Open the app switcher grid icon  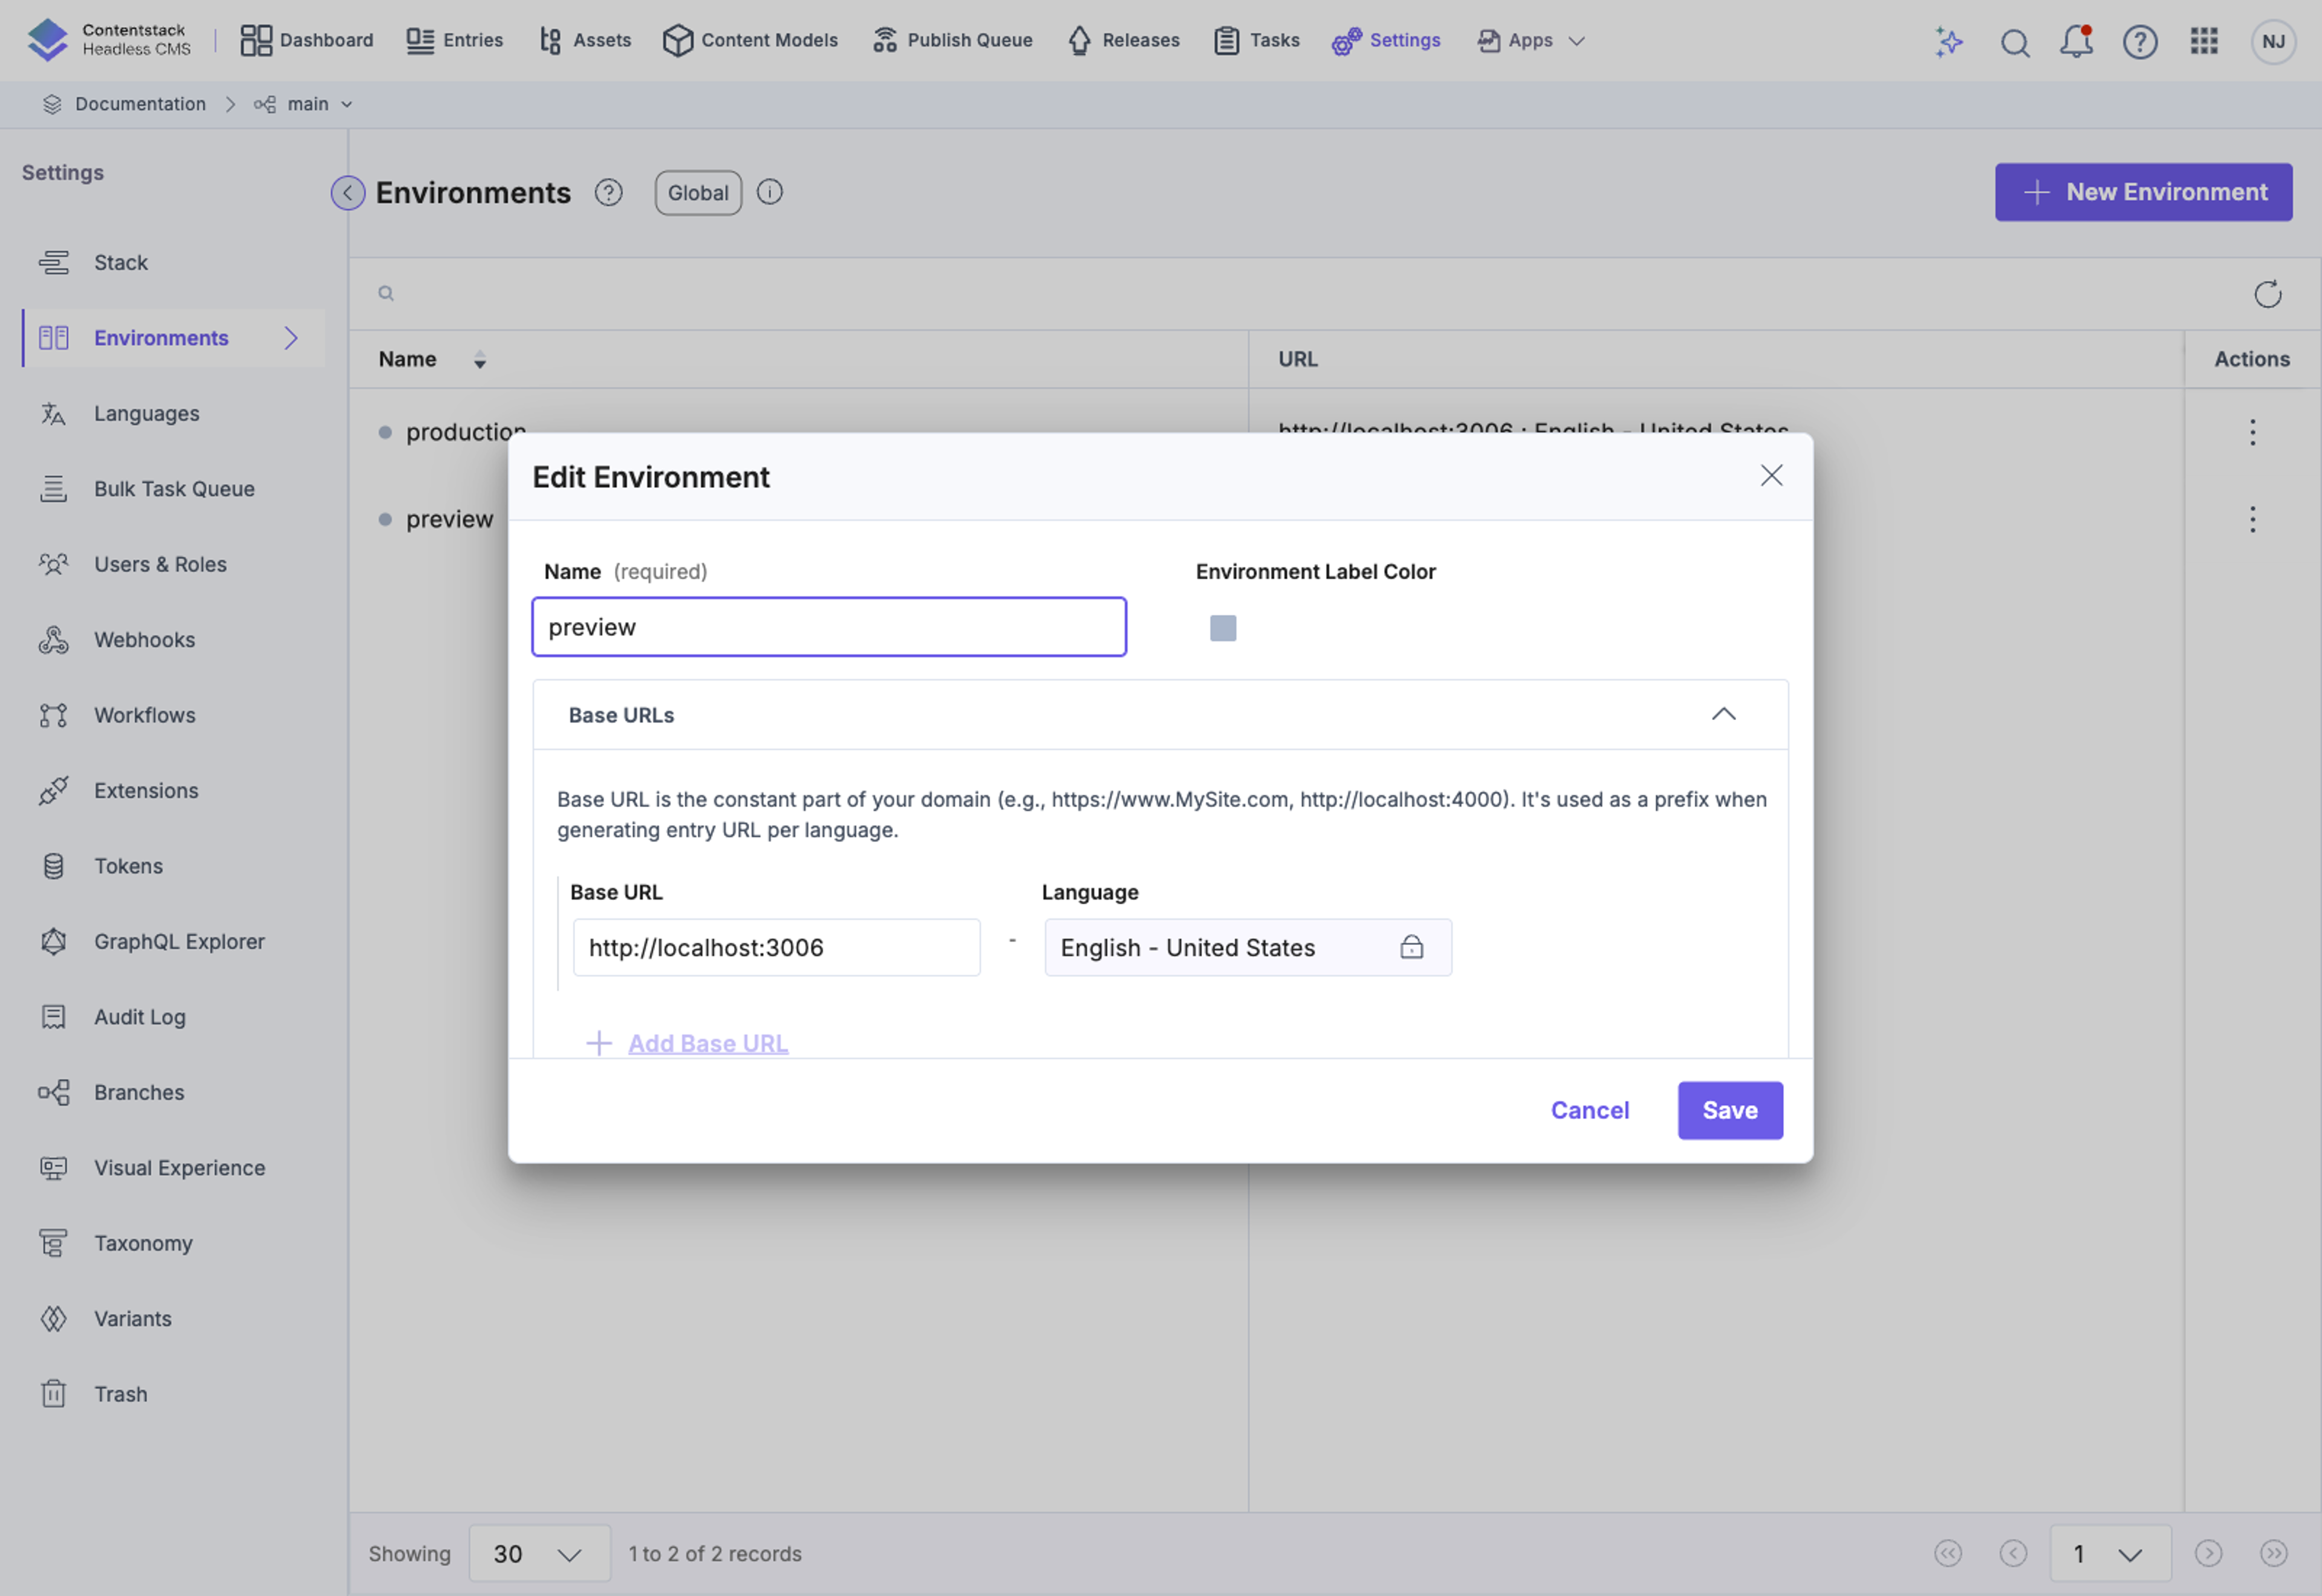coord(2204,41)
